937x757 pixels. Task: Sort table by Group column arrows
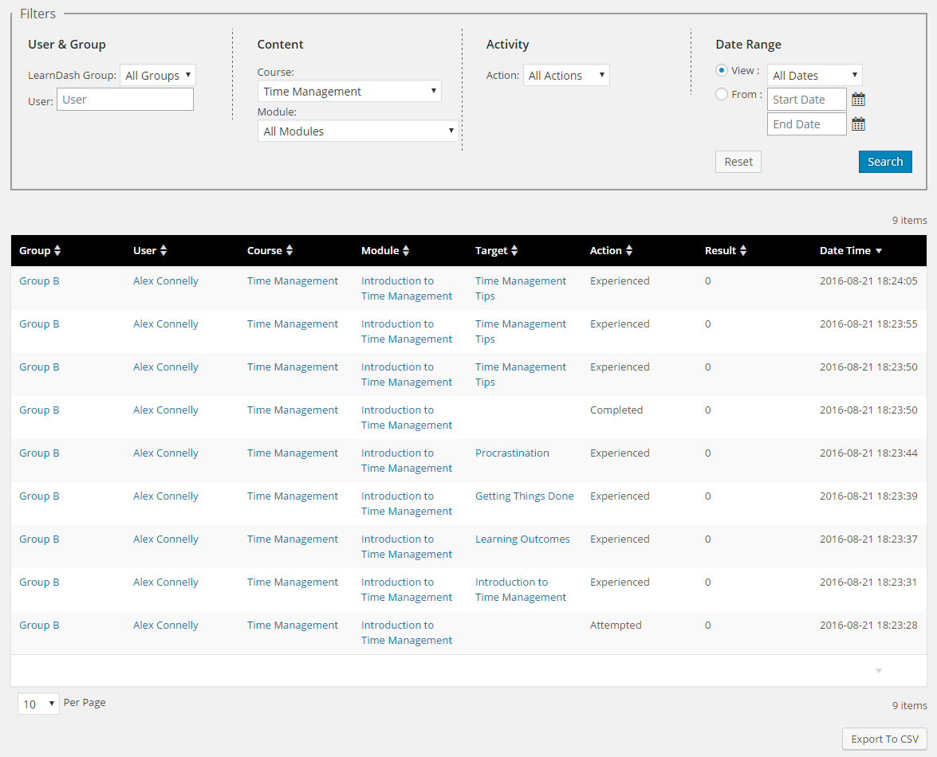[x=57, y=251]
